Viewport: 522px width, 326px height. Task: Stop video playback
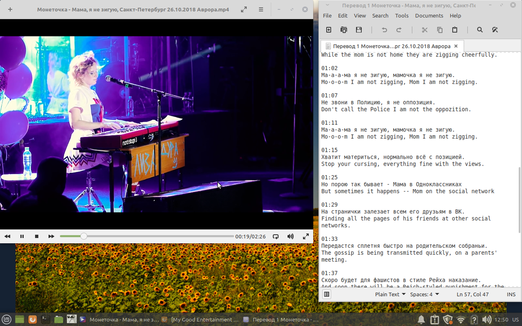coord(37,236)
